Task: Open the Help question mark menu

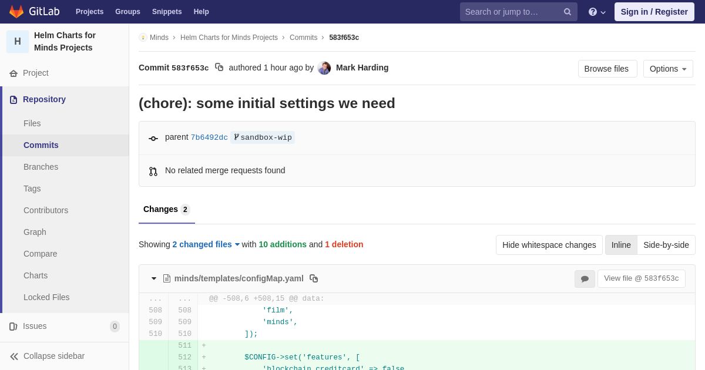Action: click(x=597, y=12)
